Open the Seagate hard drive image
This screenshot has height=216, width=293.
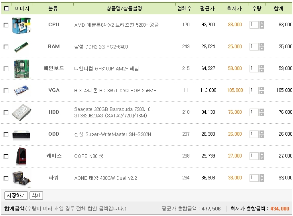(22, 113)
